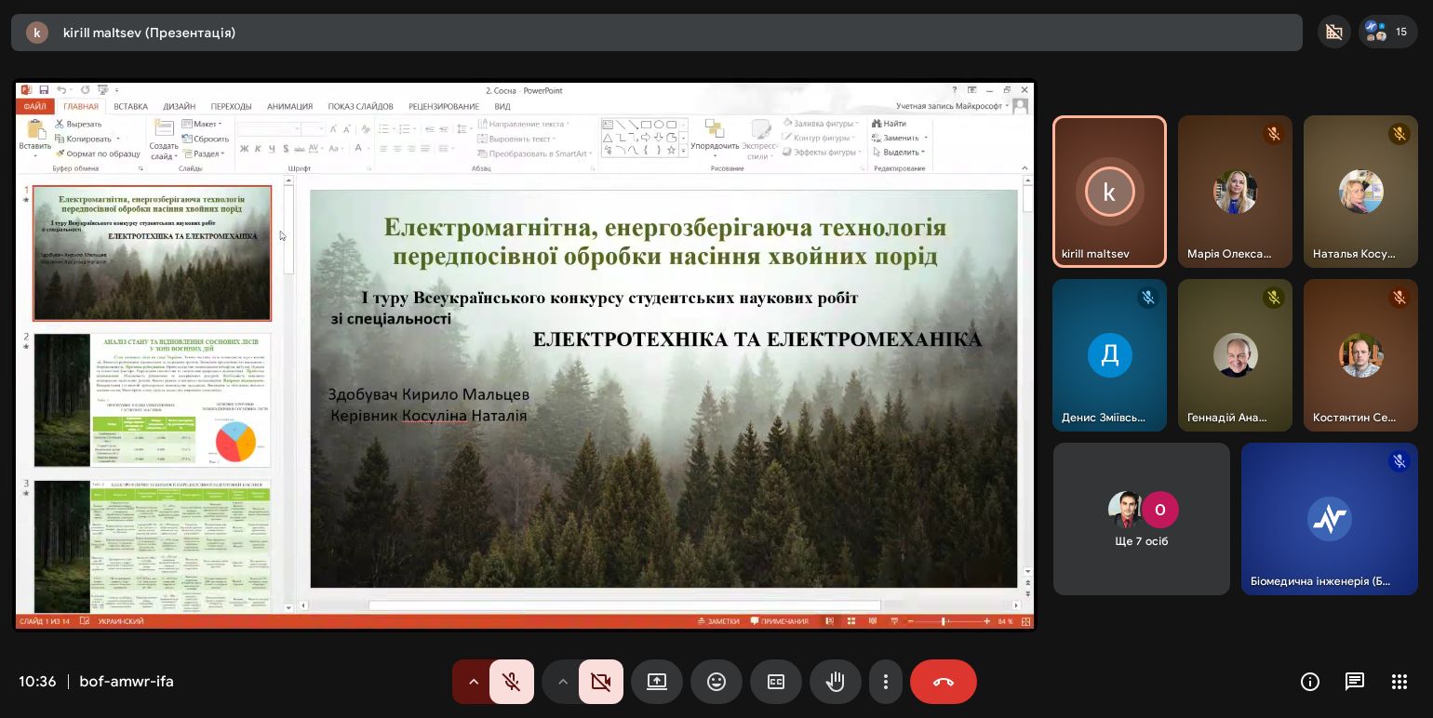Leave the call with red hangup button

click(943, 682)
